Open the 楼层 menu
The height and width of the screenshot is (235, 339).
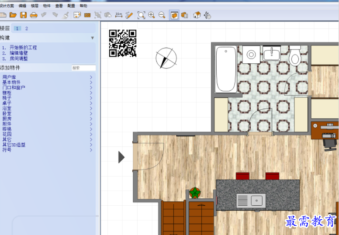click(35, 6)
